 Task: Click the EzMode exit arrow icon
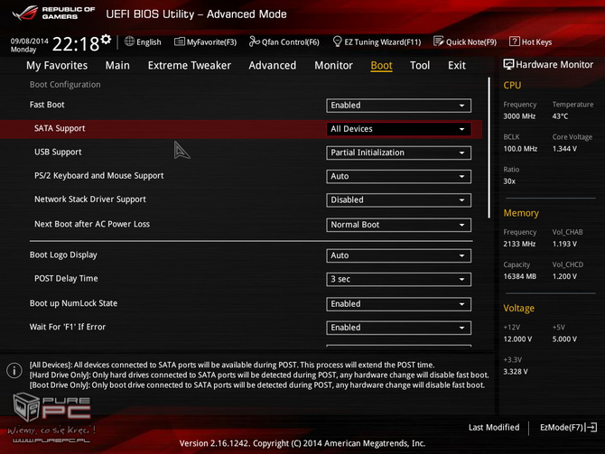point(591,428)
